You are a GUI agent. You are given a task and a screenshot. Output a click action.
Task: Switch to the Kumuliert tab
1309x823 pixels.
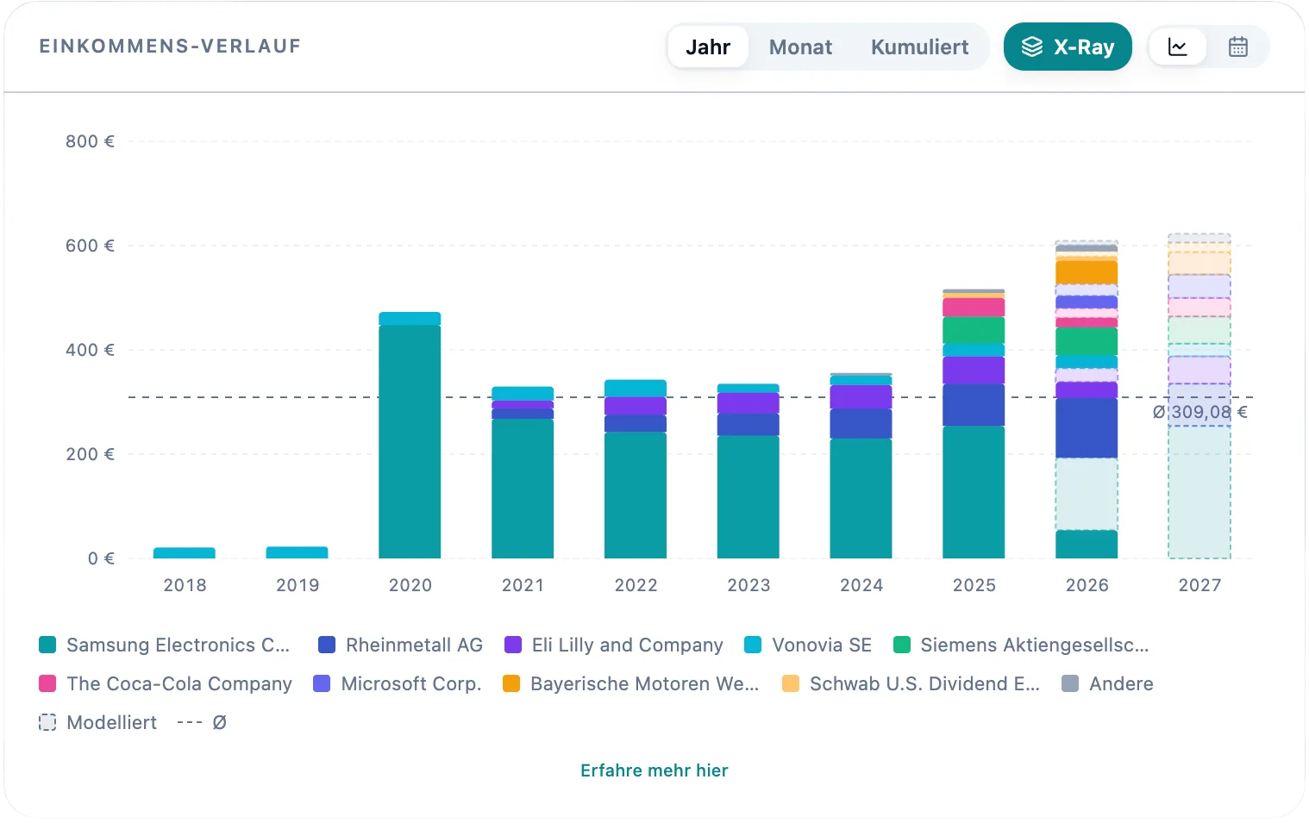919,47
